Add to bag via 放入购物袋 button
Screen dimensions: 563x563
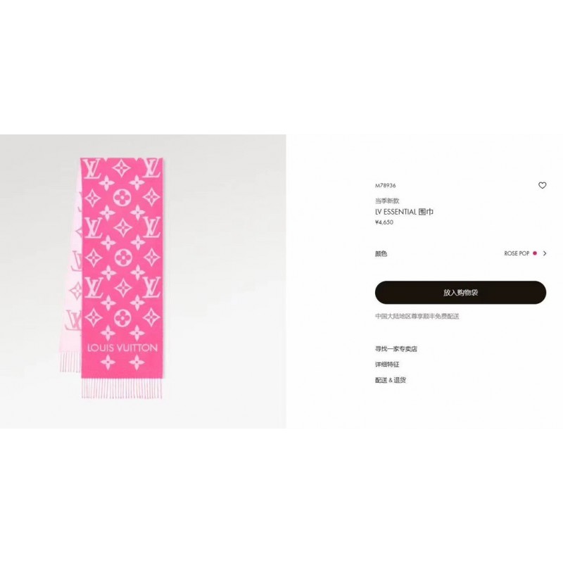click(461, 293)
